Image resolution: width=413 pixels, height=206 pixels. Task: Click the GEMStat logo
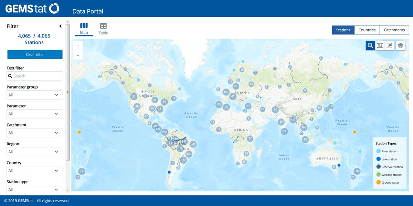tap(32, 8)
